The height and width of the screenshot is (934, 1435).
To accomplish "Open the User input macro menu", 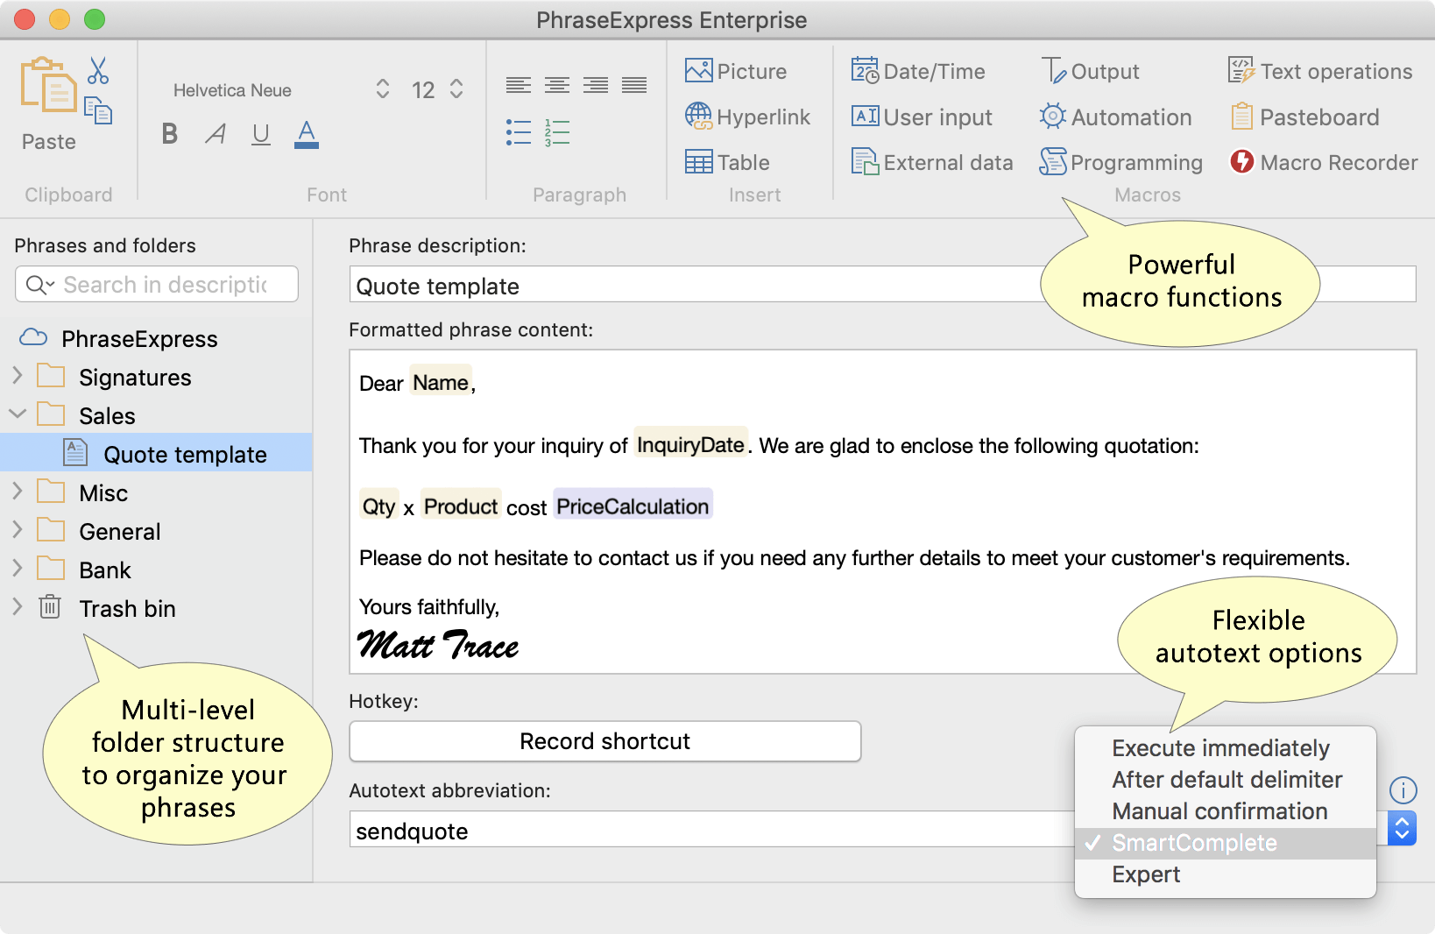I will coord(922,117).
